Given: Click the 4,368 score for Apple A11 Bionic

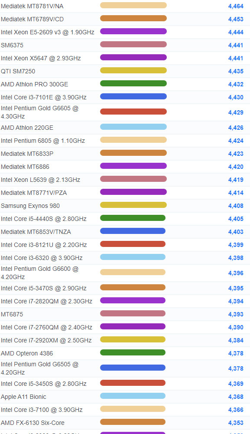Looking at the screenshot, I should coord(236,397).
